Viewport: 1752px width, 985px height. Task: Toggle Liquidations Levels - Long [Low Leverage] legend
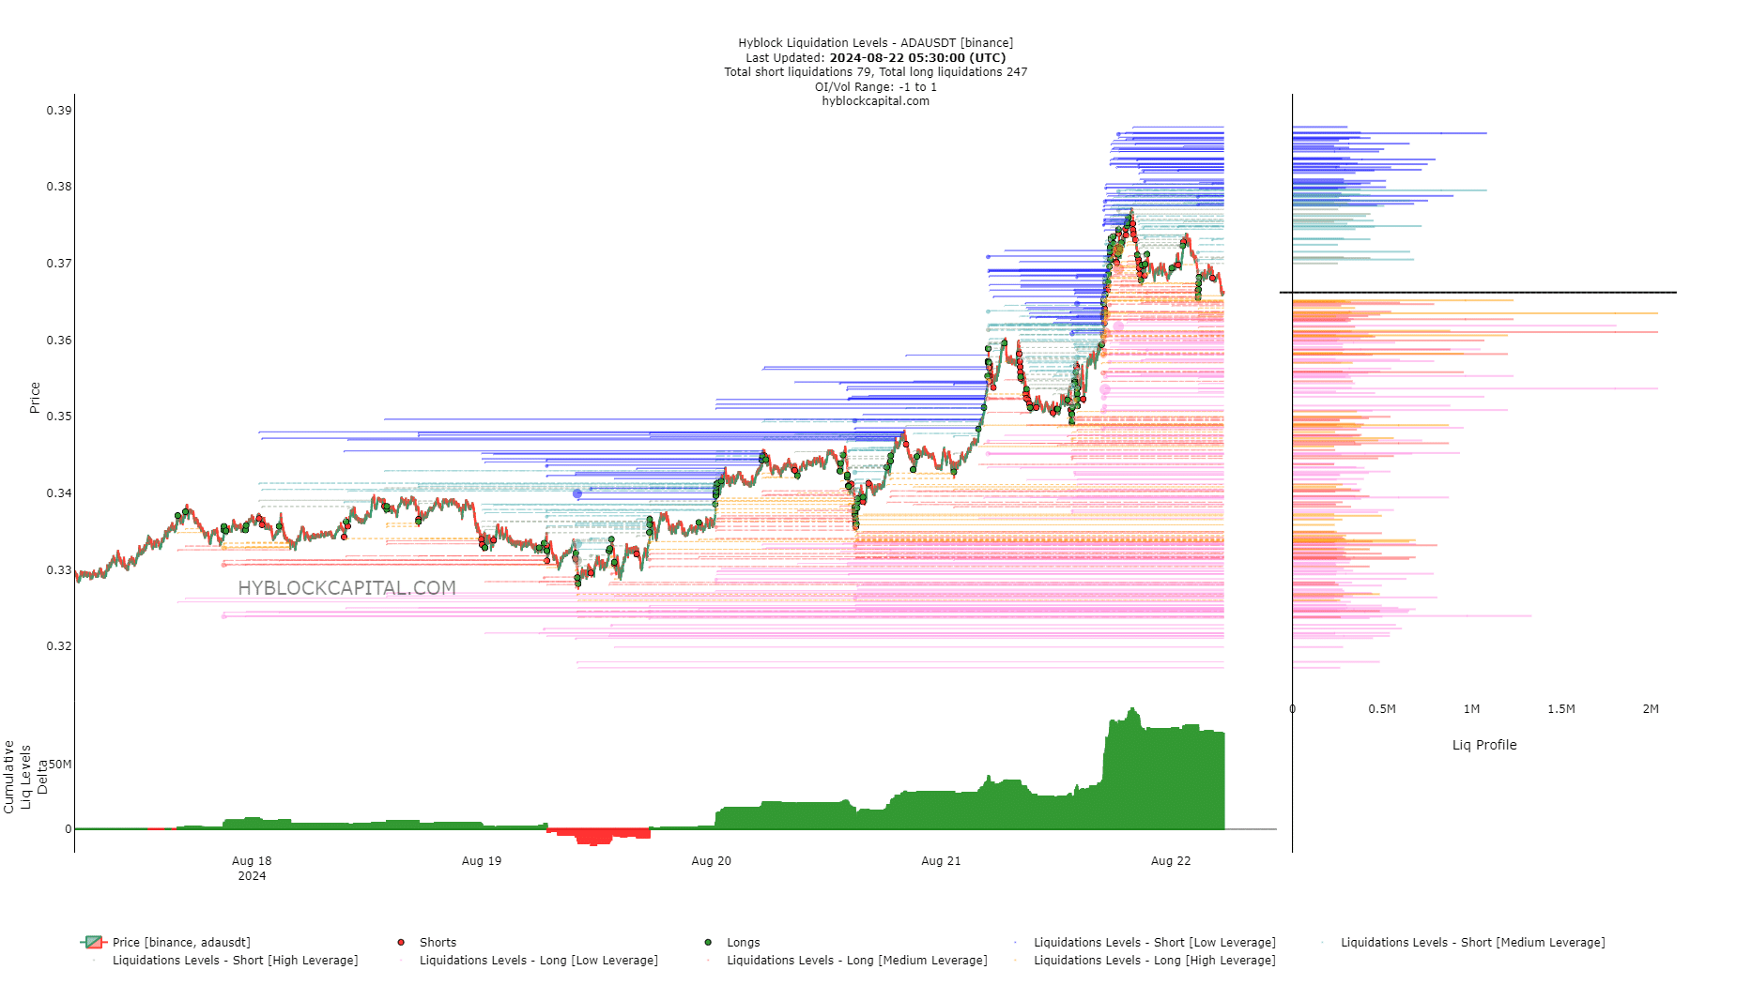click(x=527, y=960)
